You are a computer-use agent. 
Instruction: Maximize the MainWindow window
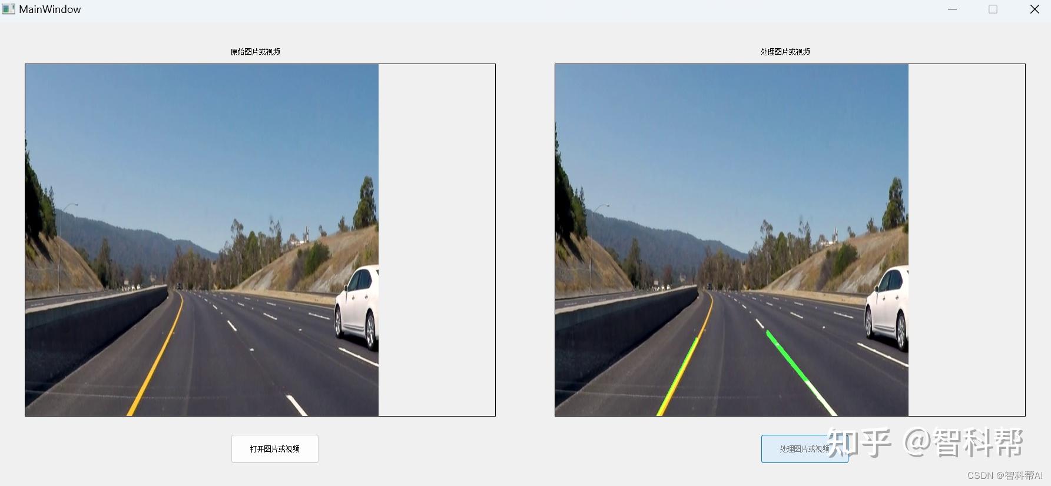point(993,9)
